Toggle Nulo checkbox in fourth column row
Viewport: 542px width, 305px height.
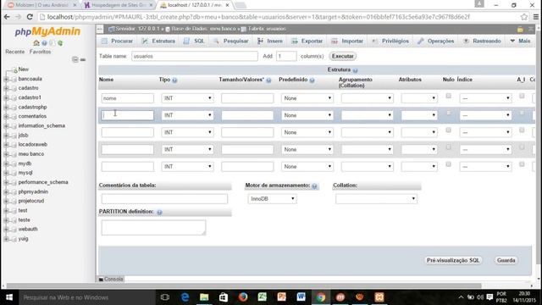(448, 147)
